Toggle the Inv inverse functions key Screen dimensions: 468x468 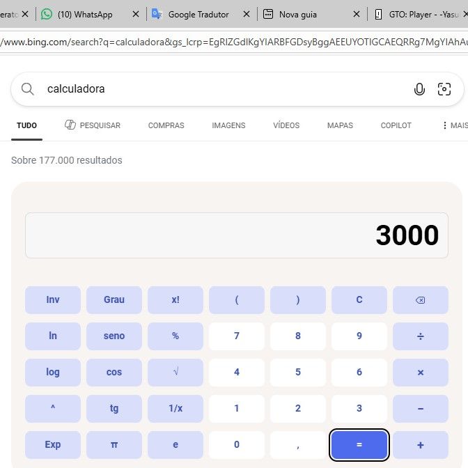pyautogui.click(x=53, y=300)
